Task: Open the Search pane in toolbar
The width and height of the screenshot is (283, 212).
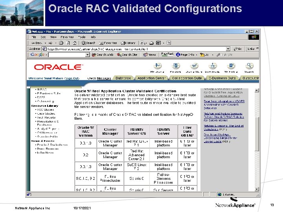Action: (x=88, y=43)
